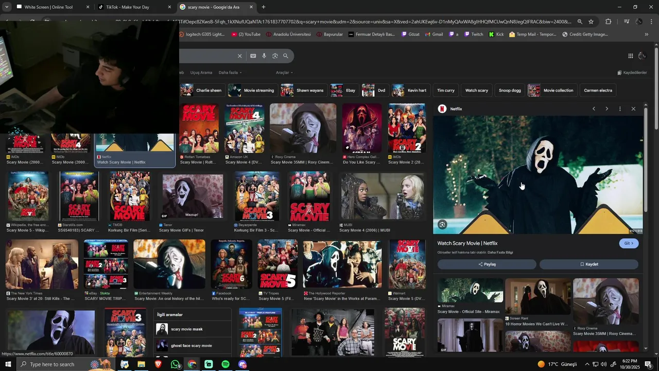Select the scary movie mask related search

point(192,329)
